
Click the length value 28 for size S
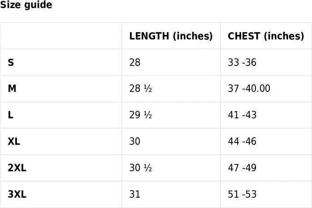(x=135, y=62)
